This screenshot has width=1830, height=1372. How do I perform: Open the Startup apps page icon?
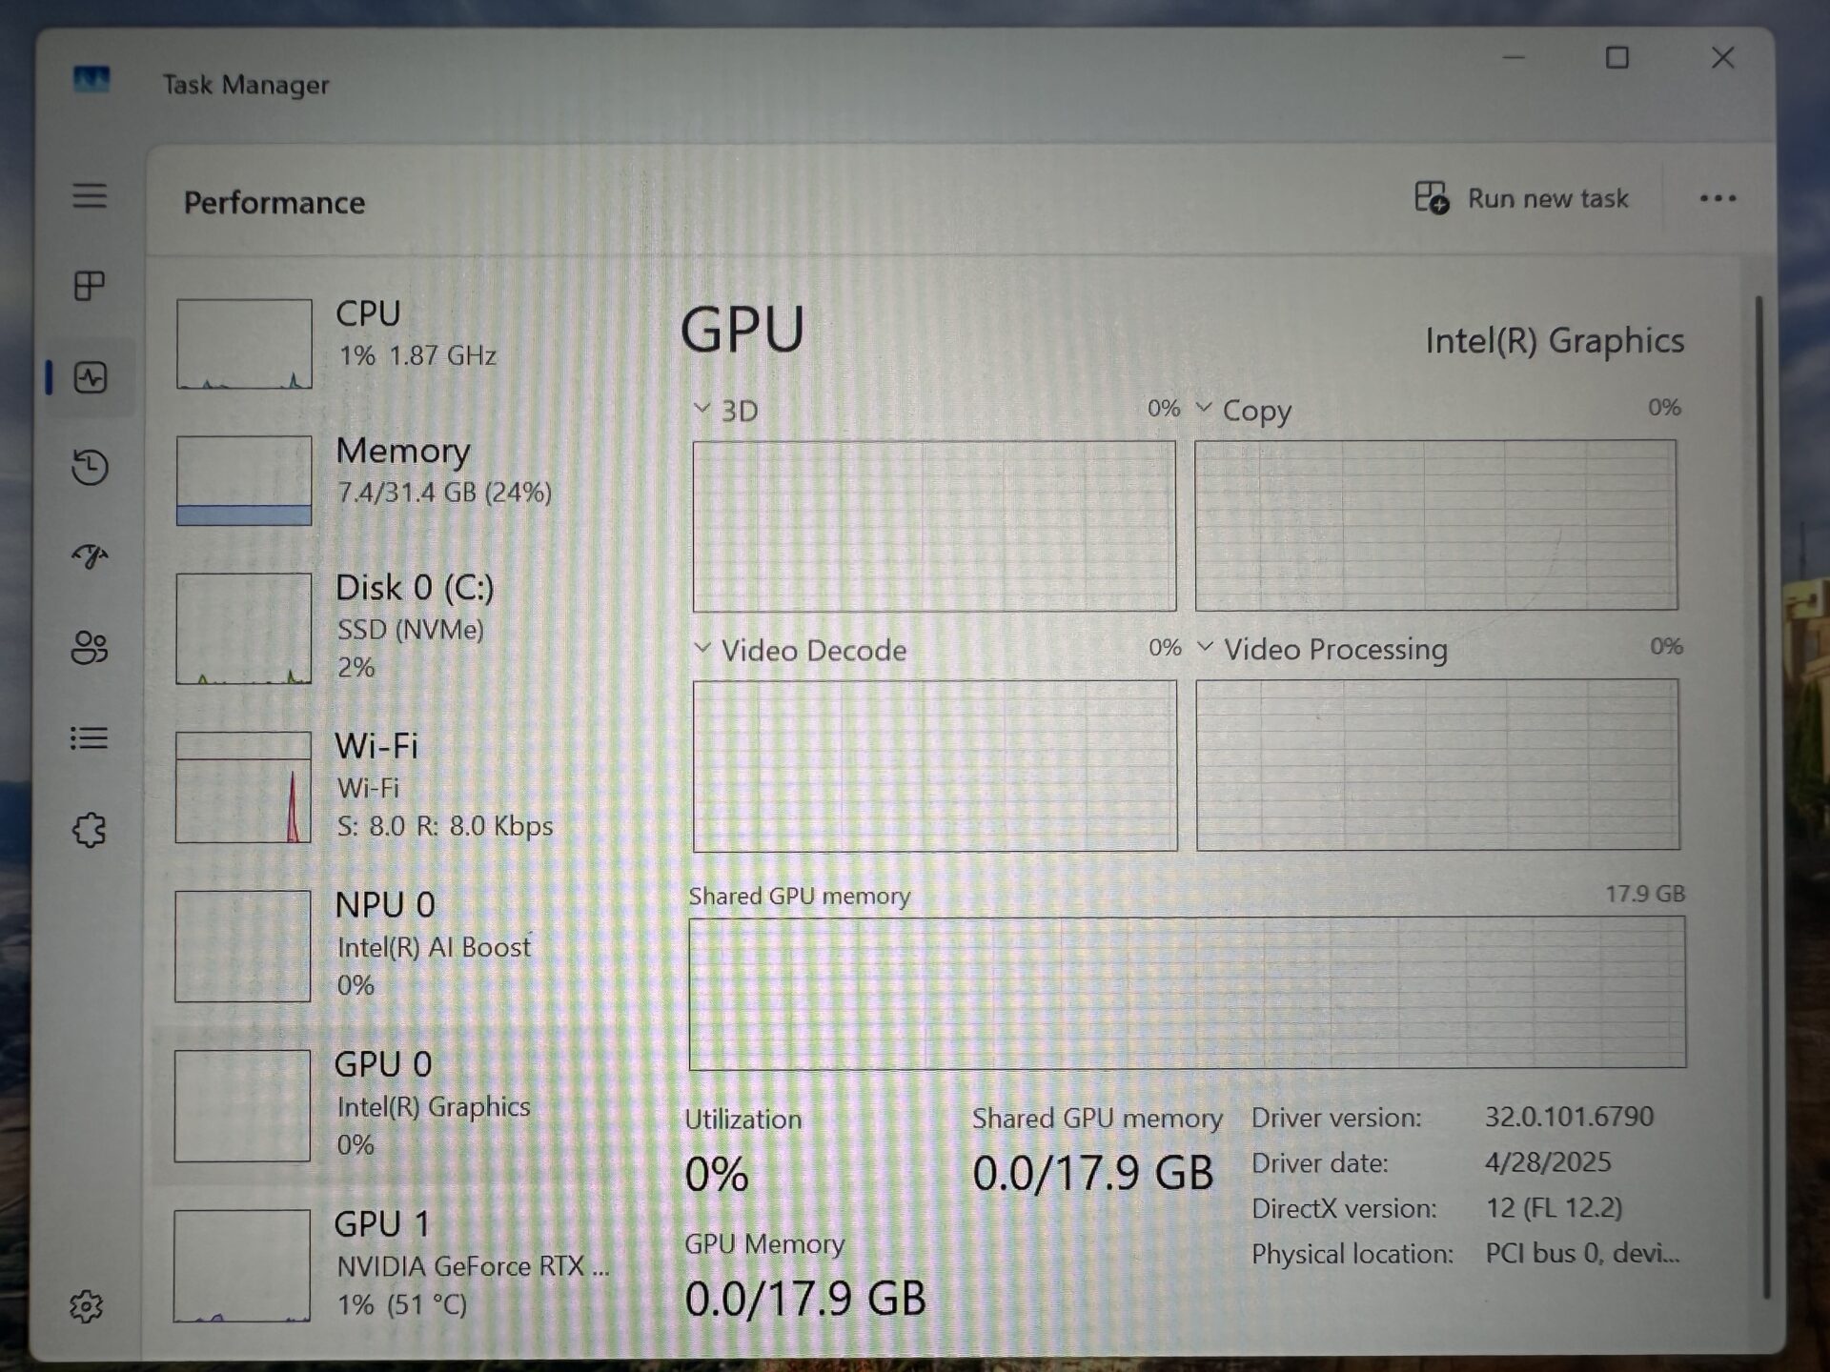pyautogui.click(x=90, y=556)
